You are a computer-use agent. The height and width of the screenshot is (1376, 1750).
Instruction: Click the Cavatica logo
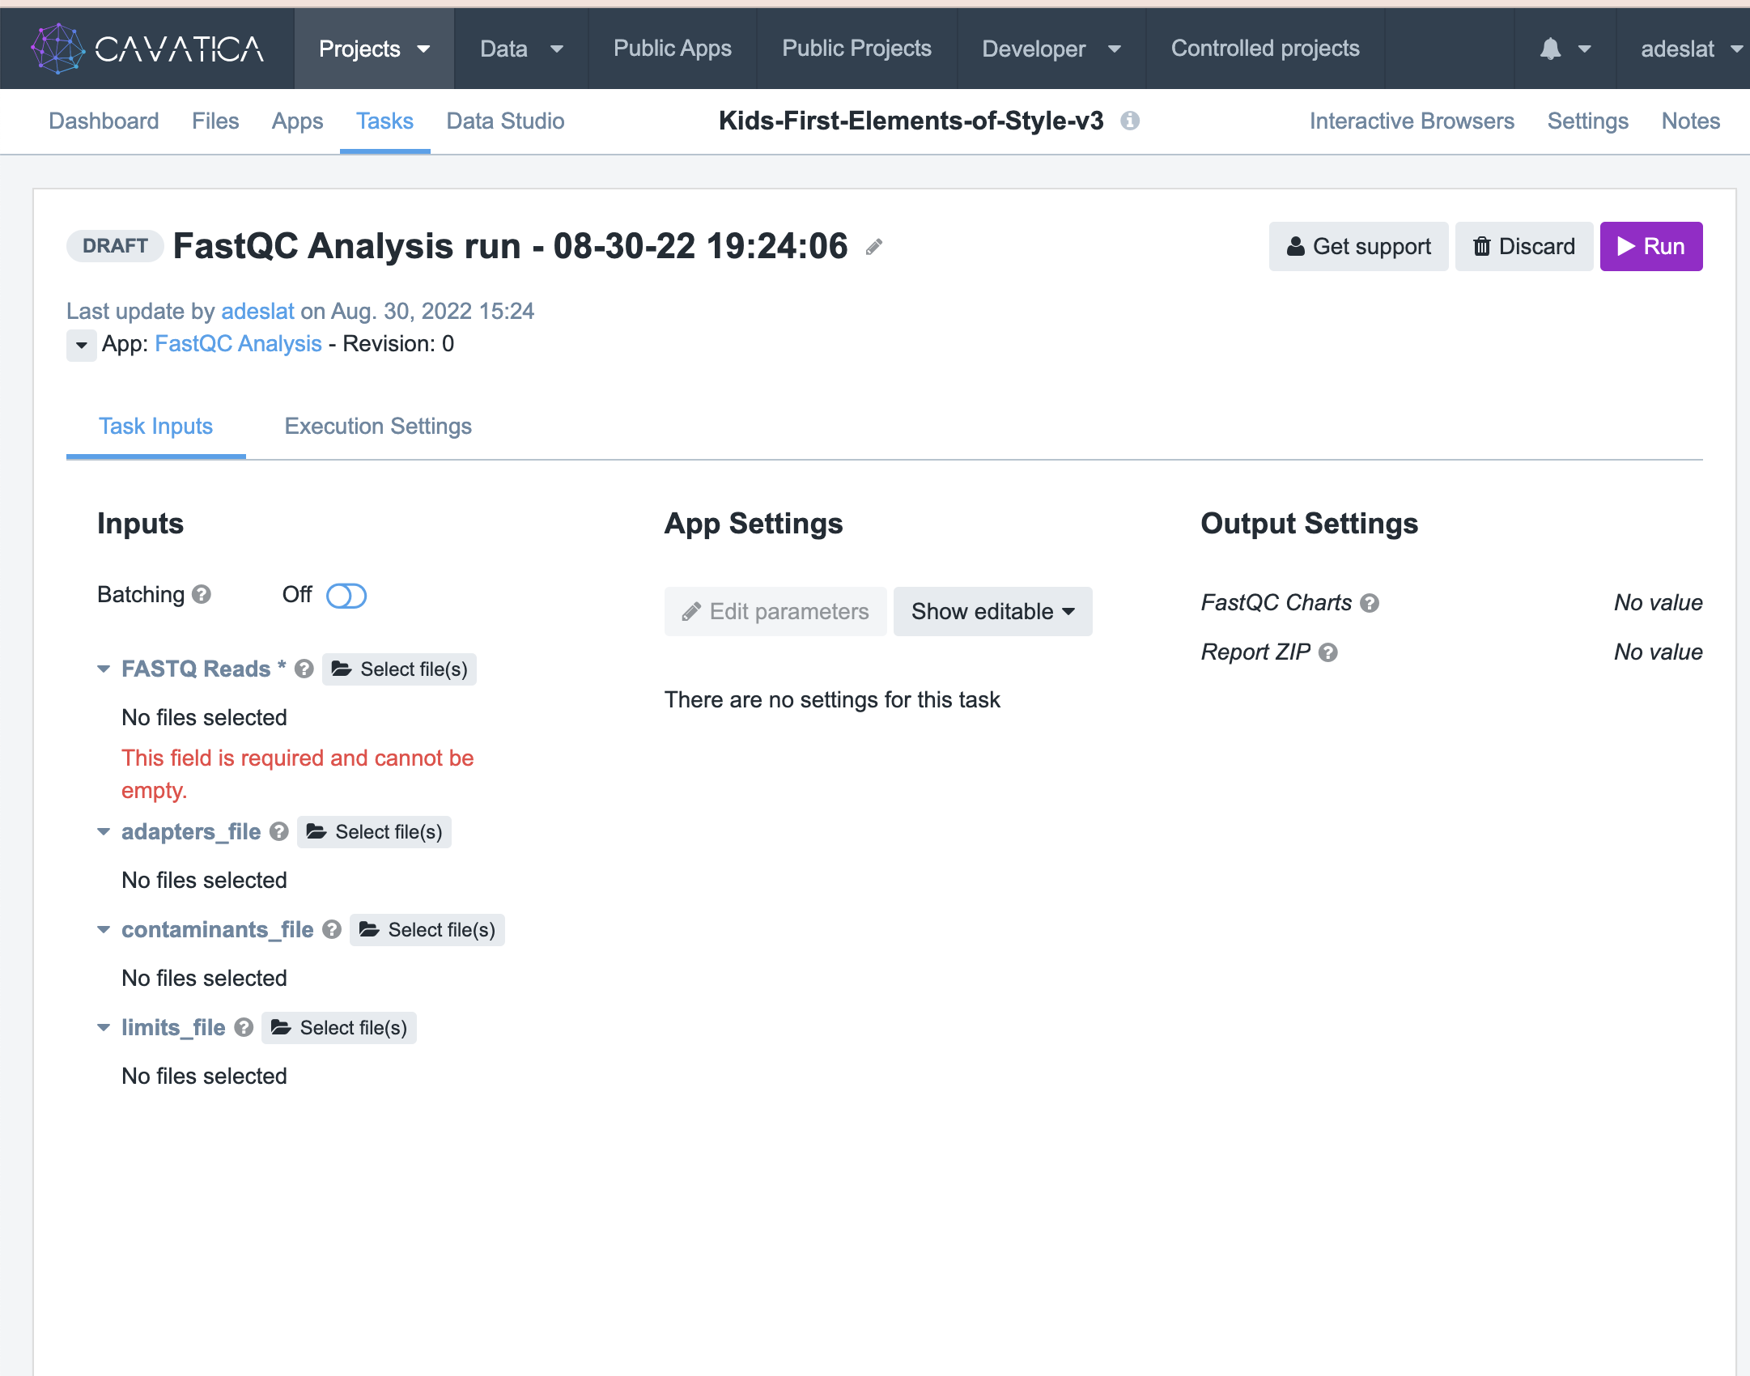pyautogui.click(x=147, y=49)
